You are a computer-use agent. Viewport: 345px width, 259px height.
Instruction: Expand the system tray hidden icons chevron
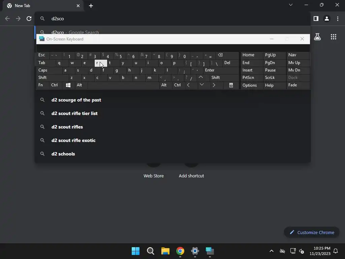[272, 251]
